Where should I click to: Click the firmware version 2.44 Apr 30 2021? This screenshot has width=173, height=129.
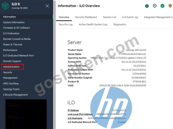[20, 8]
